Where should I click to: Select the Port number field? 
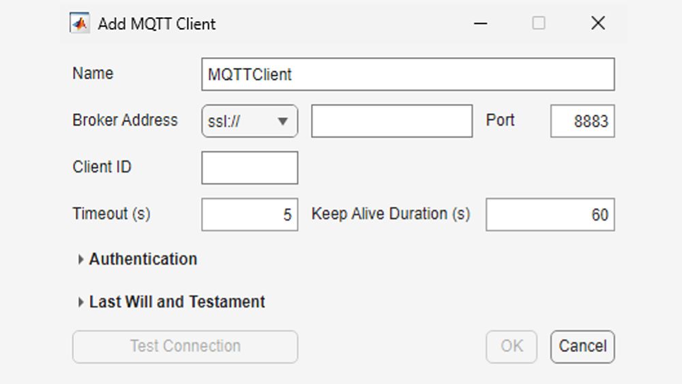[582, 121]
